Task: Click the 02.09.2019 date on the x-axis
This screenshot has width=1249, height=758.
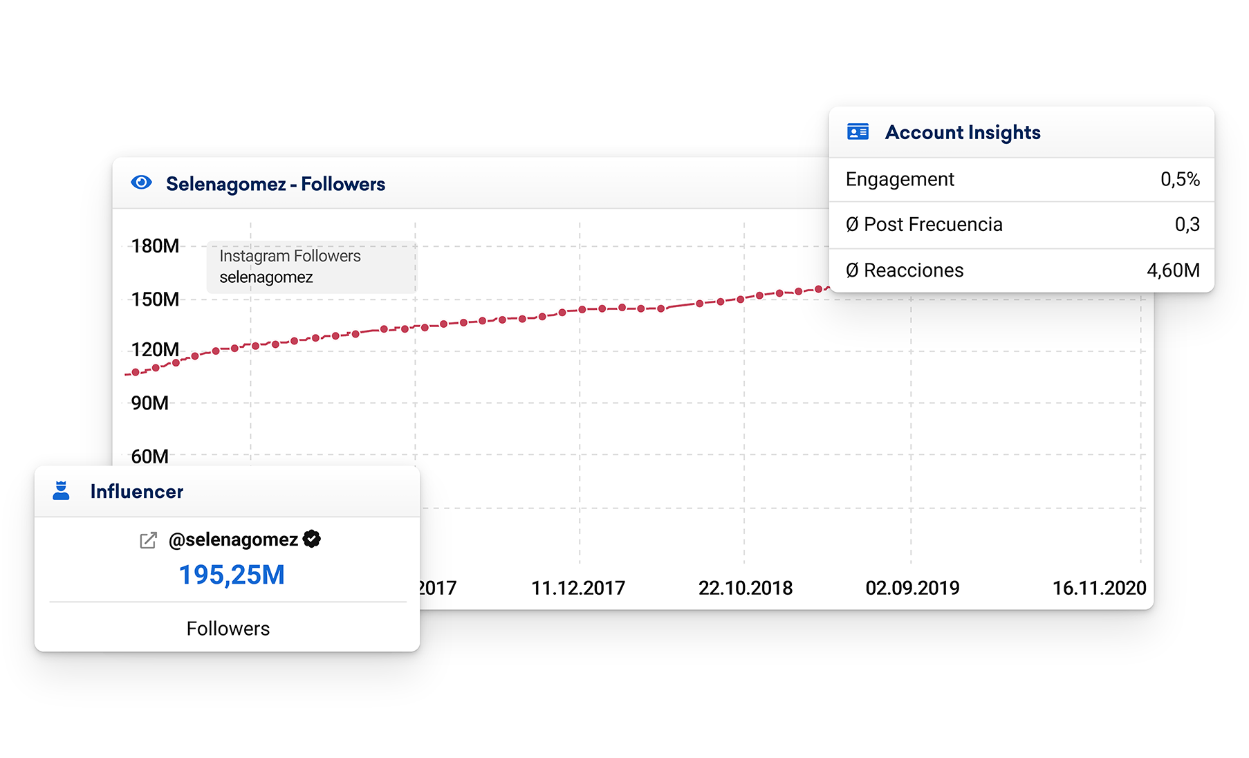Action: click(912, 588)
